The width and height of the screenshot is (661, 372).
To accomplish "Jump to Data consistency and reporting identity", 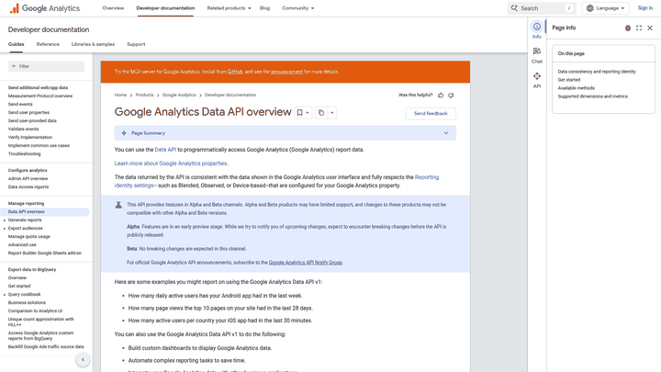I will pyautogui.click(x=597, y=72).
